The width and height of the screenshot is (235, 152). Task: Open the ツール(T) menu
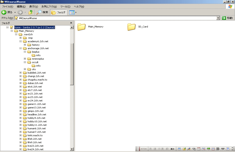pos(65,7)
